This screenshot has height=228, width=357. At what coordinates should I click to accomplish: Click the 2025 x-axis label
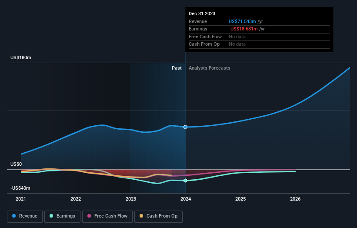click(240, 199)
